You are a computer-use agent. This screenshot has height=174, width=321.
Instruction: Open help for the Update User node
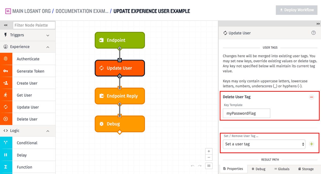(x=314, y=33)
